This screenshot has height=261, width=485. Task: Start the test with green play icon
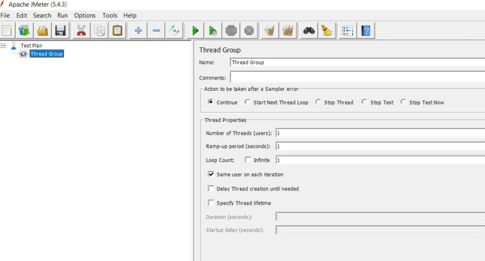tap(195, 31)
